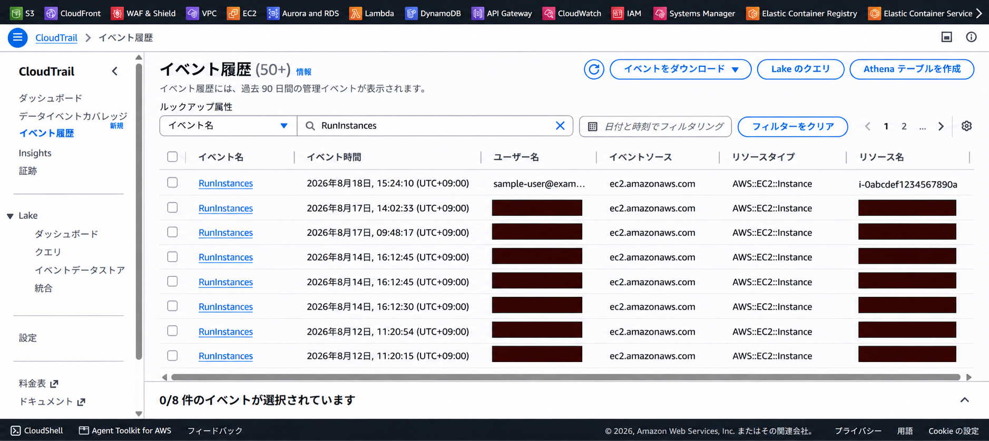
Task: Open Elastic Container Service shortcut
Action: point(921,13)
